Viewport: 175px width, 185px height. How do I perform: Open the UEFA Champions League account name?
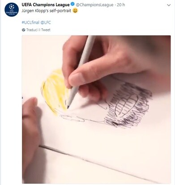point(46,5)
